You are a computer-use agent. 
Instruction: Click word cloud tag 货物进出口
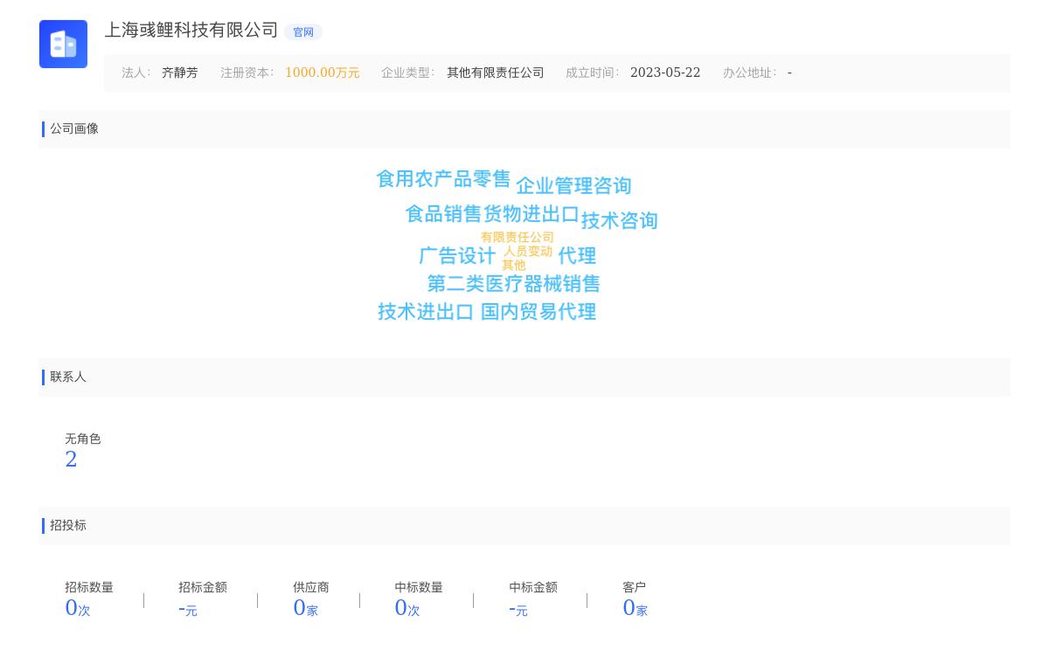point(531,214)
